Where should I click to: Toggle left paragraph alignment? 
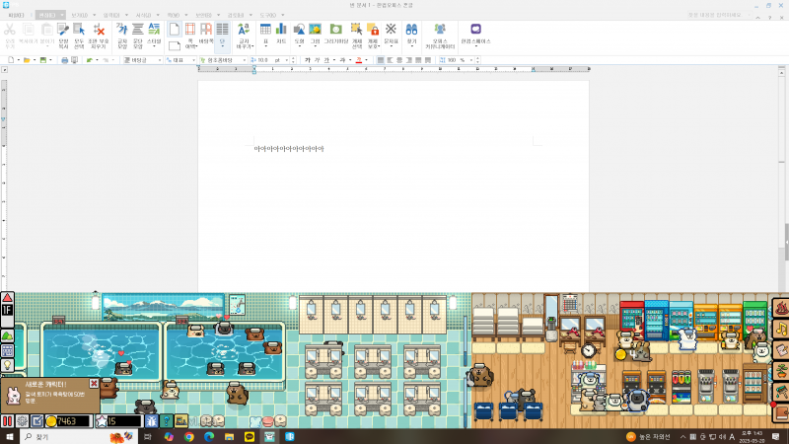click(x=390, y=60)
